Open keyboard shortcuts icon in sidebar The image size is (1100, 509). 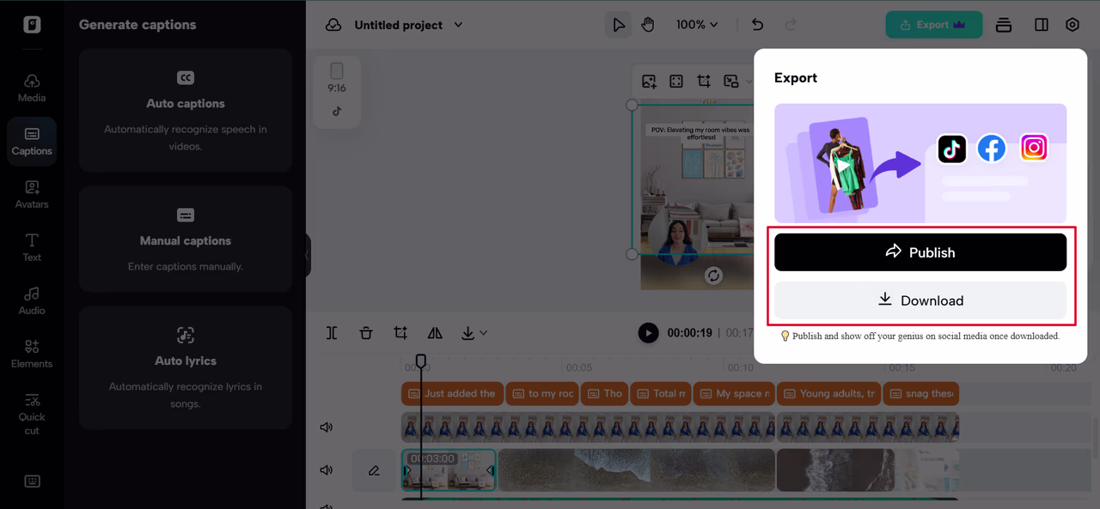[x=32, y=482]
